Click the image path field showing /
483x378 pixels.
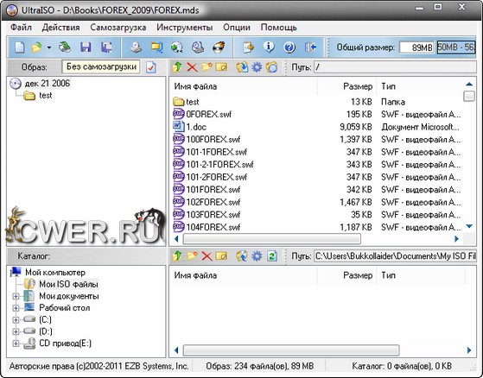click(395, 67)
